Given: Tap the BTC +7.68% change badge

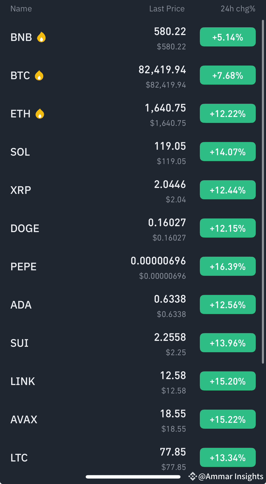Looking at the screenshot, I should 228,75.
